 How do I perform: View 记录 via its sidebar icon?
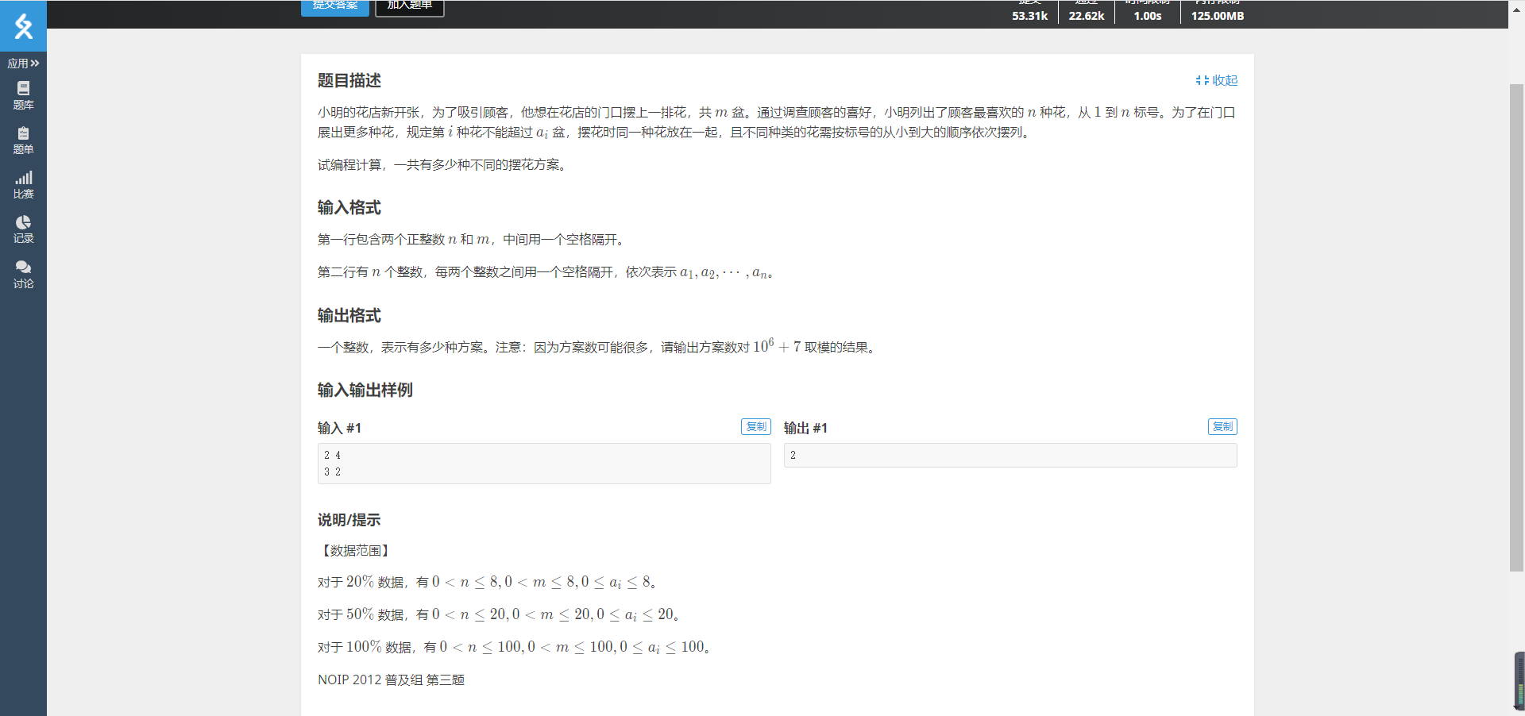tap(23, 230)
